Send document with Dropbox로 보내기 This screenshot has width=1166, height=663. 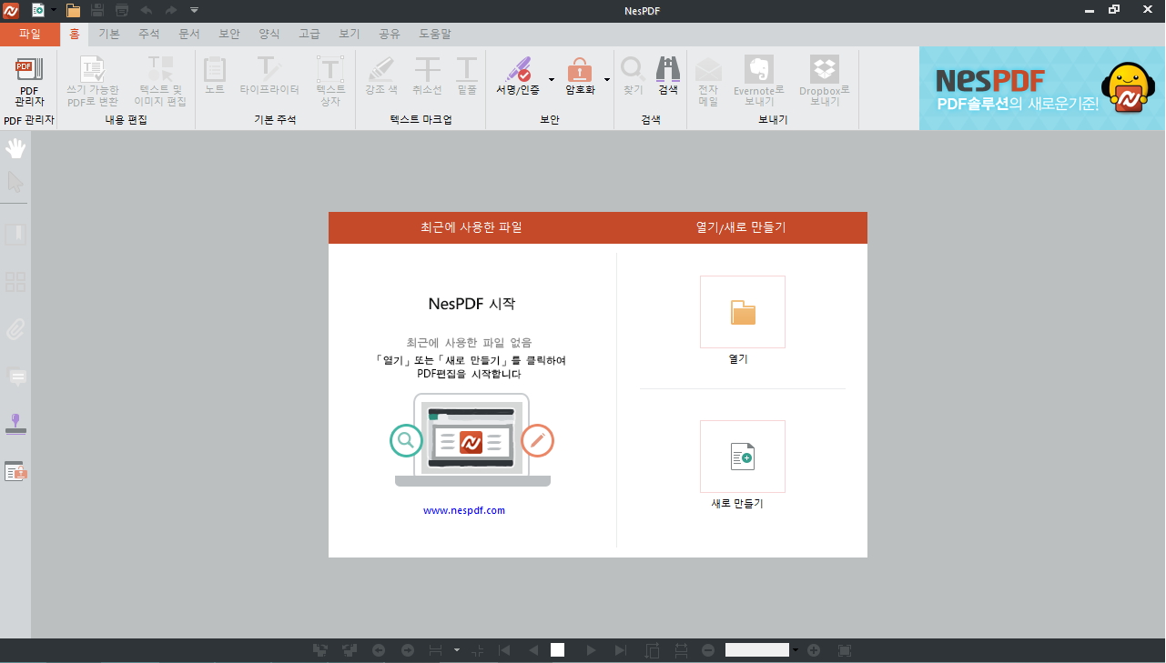pyautogui.click(x=825, y=82)
